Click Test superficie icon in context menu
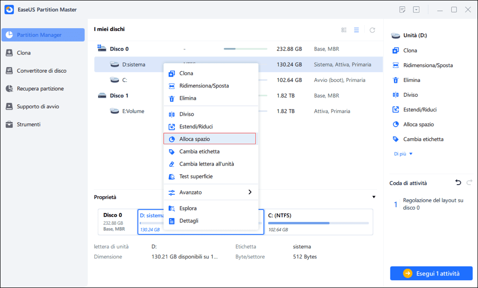 click(x=172, y=177)
